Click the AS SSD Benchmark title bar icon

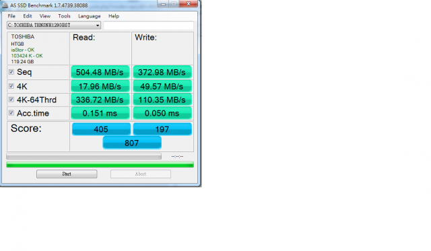(x=5, y=5)
